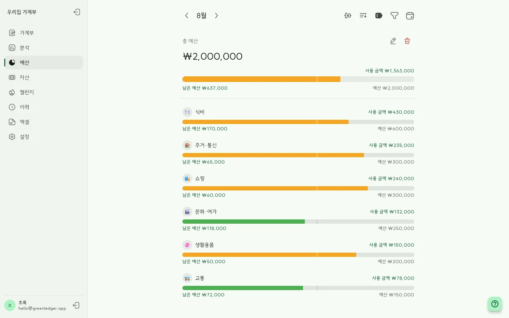Open the help question mark button
Screen dimensions: 509x318
point(495,304)
